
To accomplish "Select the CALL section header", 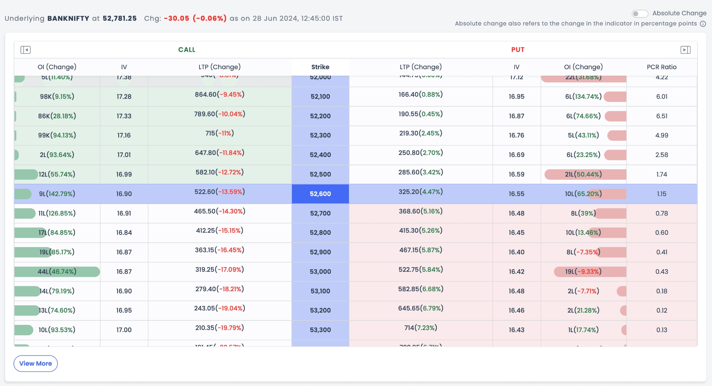I will pos(187,49).
